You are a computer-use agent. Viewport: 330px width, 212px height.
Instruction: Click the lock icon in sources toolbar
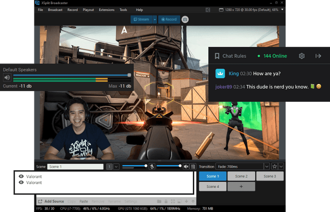[166, 201]
